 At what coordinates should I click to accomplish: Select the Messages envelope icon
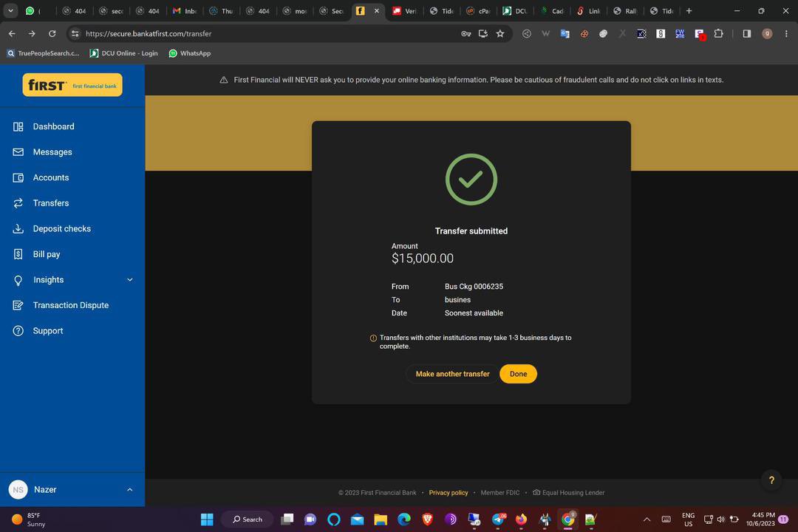tap(18, 151)
